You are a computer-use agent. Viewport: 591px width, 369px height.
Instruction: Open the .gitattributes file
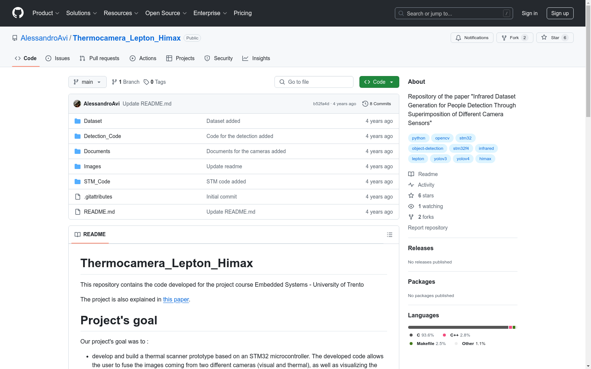[x=98, y=197]
